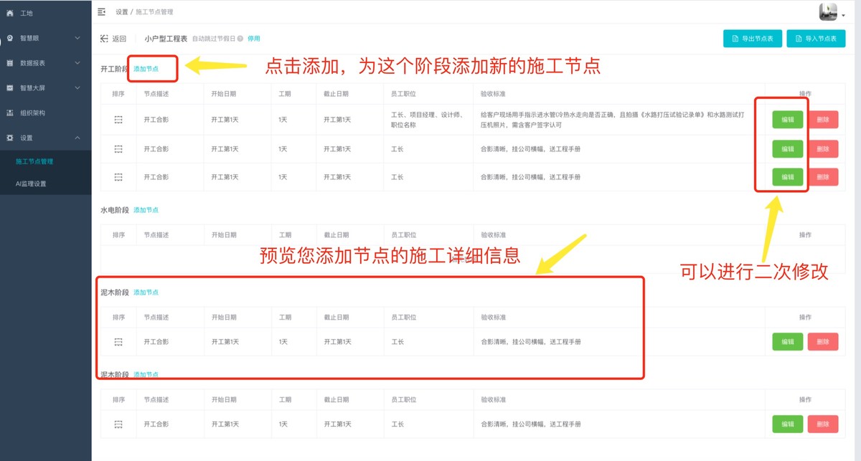This screenshot has width=861, height=461.
Task: Click the 自动跳过节假日 label
Action: tap(213, 39)
